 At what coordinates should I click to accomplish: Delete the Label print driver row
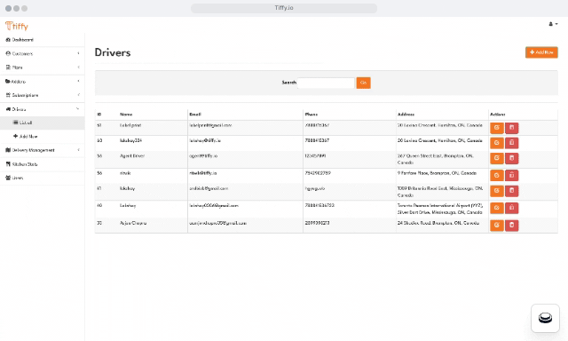(511, 128)
